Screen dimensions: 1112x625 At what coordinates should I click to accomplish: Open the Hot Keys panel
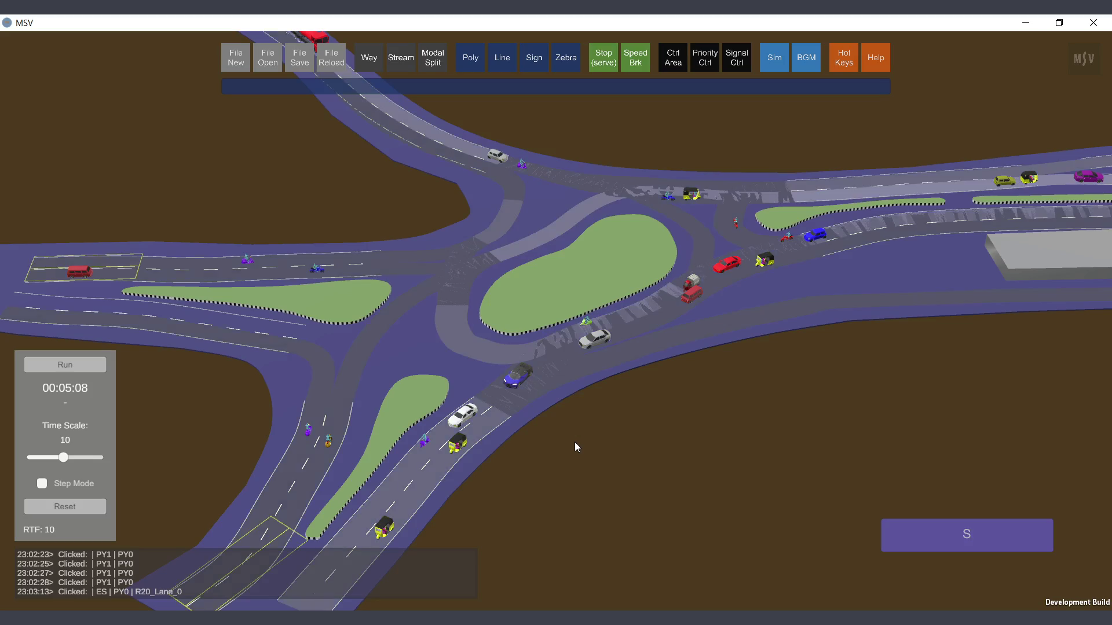click(x=844, y=57)
